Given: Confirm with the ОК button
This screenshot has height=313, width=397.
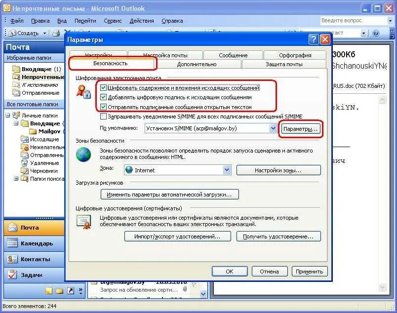Looking at the screenshot, I should (x=230, y=272).
